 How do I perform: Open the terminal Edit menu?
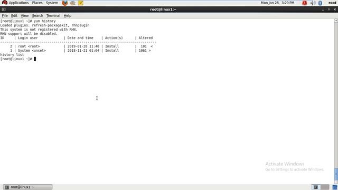tap(14, 15)
